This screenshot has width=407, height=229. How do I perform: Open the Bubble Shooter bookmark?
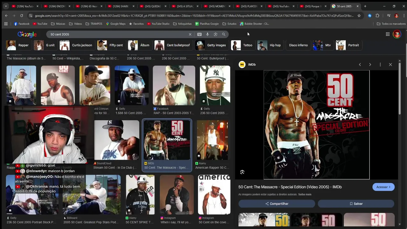click(254, 24)
